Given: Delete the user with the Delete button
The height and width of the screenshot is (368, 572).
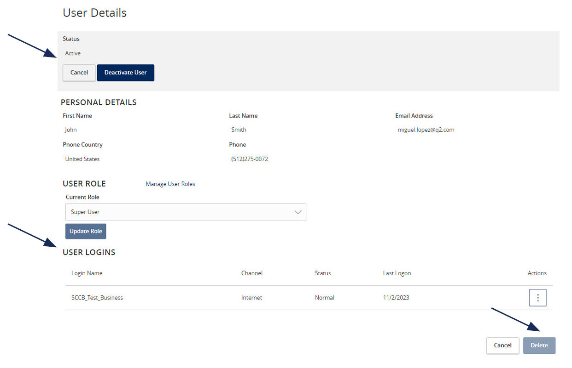Looking at the screenshot, I should point(539,345).
